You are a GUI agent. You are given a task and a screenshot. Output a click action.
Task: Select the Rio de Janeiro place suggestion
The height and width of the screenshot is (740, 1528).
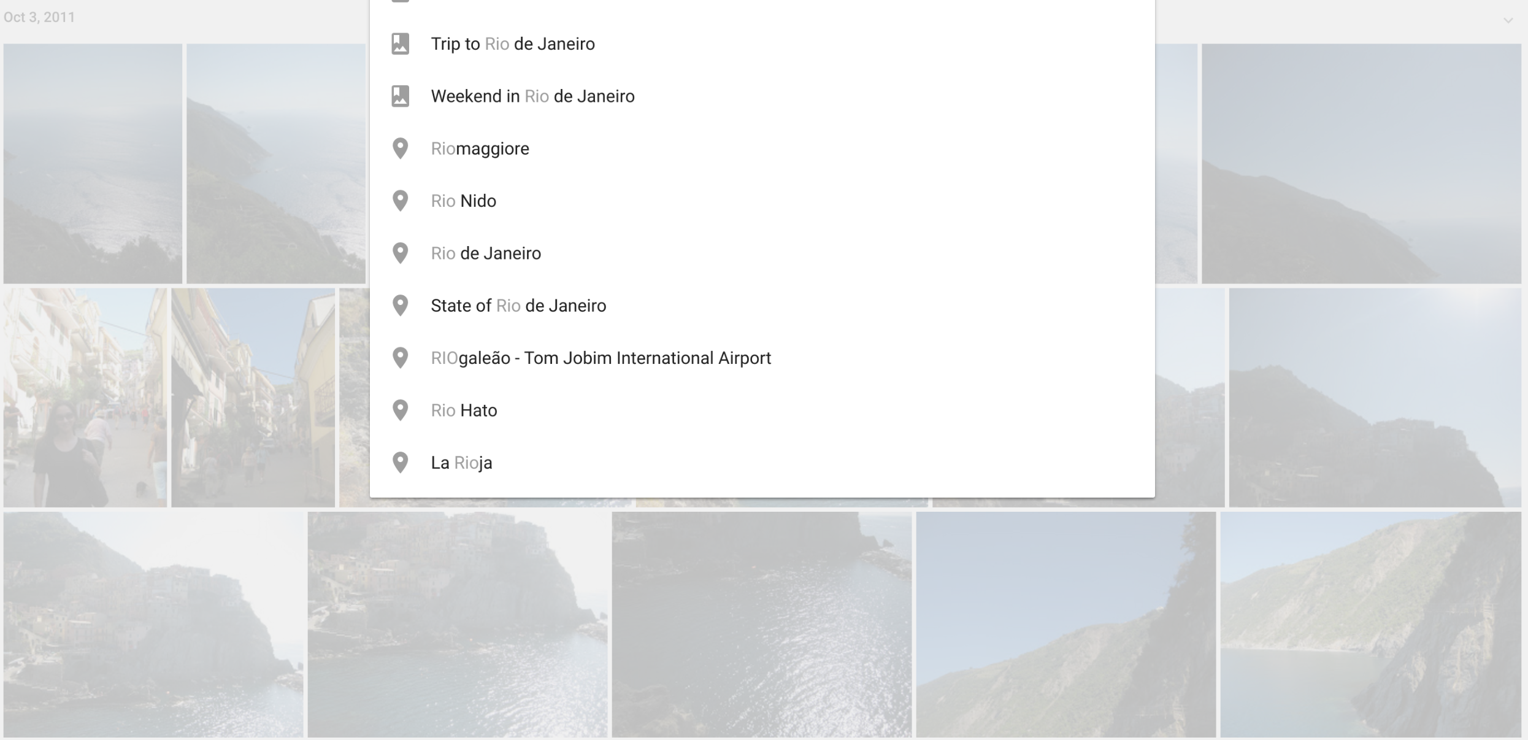485,253
